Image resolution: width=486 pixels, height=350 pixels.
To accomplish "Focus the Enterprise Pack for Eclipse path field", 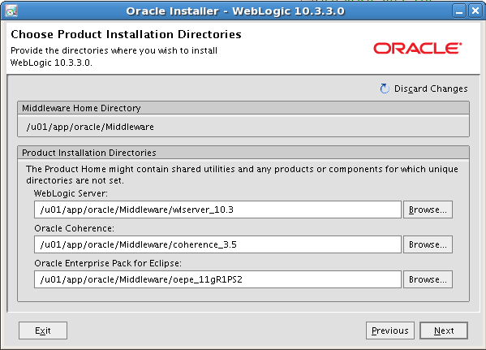I will pyautogui.click(x=218, y=279).
